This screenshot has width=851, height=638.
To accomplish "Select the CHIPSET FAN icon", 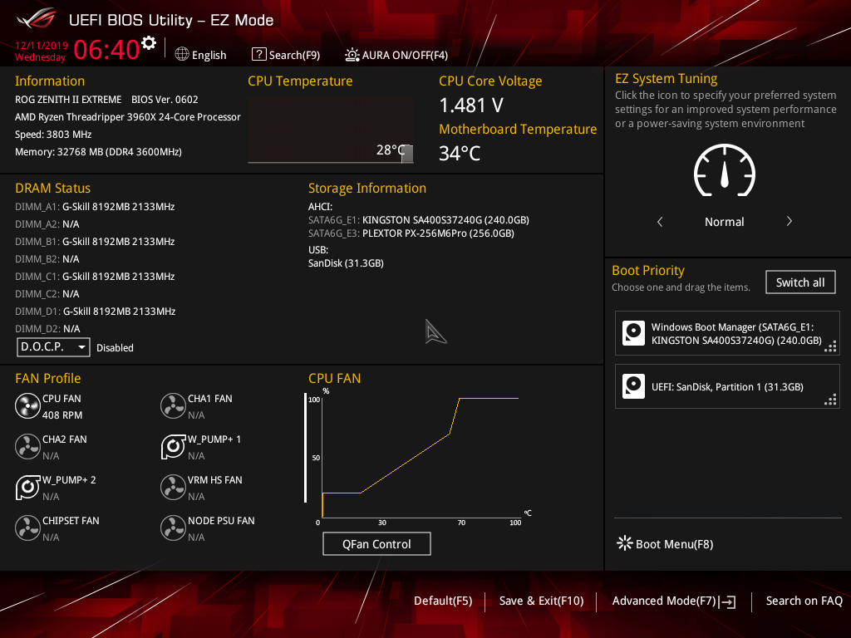I will click(27, 528).
